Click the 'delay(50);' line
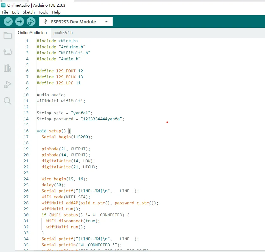 pos(54,185)
